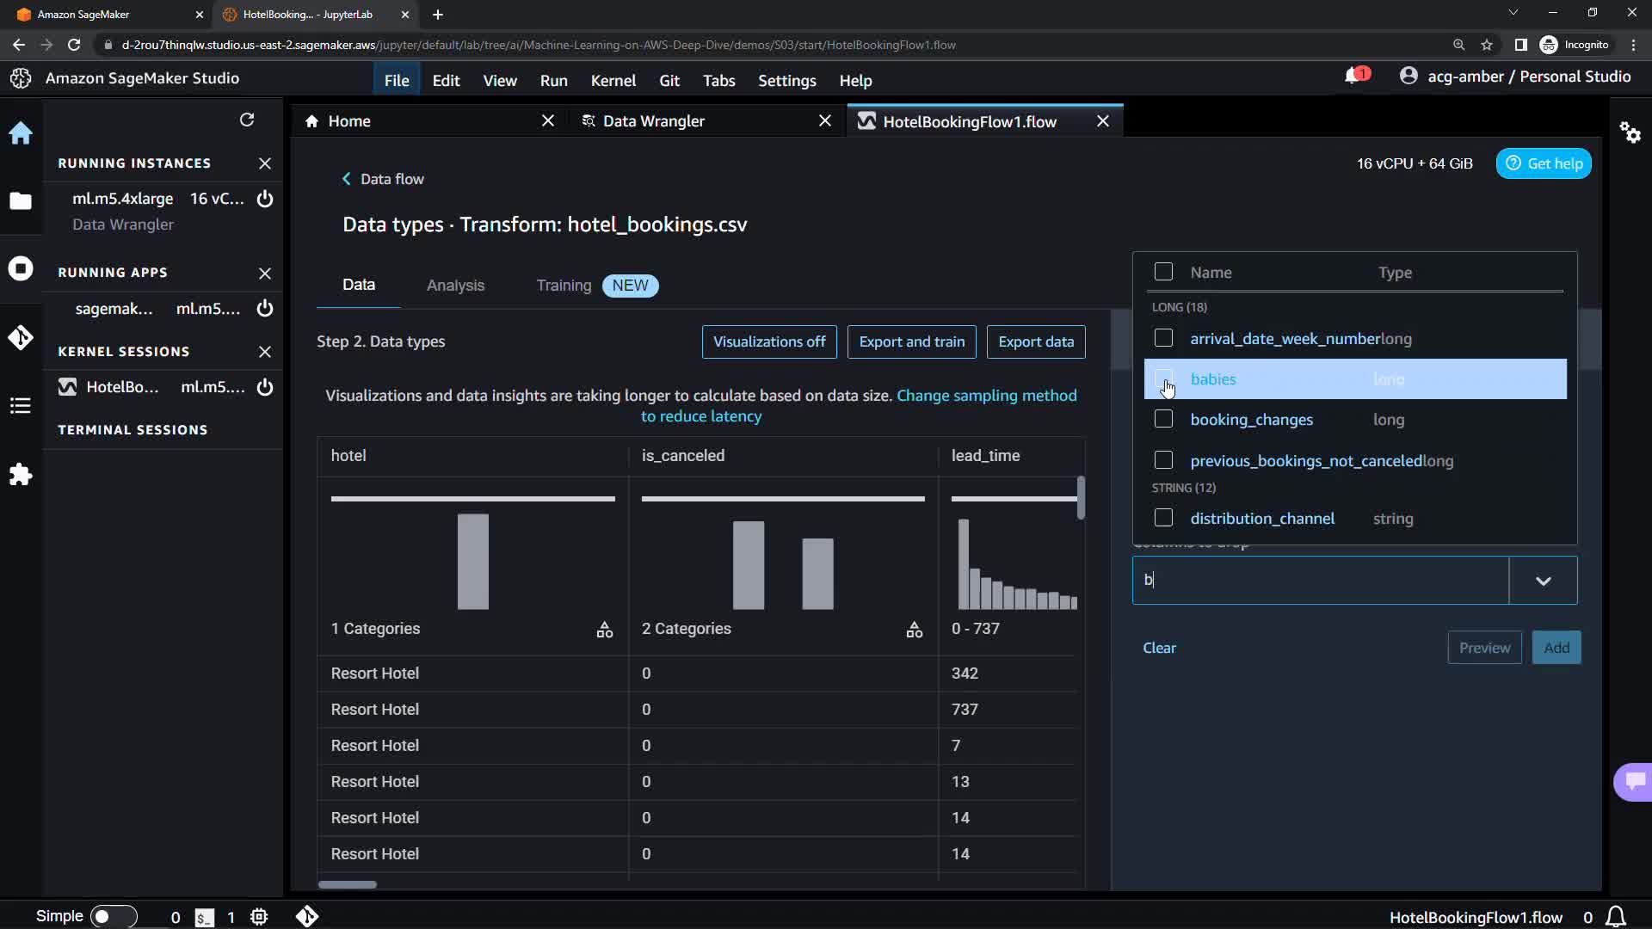Open the file browser folder icon
Viewport: 1652px width, 929px height.
(x=21, y=201)
